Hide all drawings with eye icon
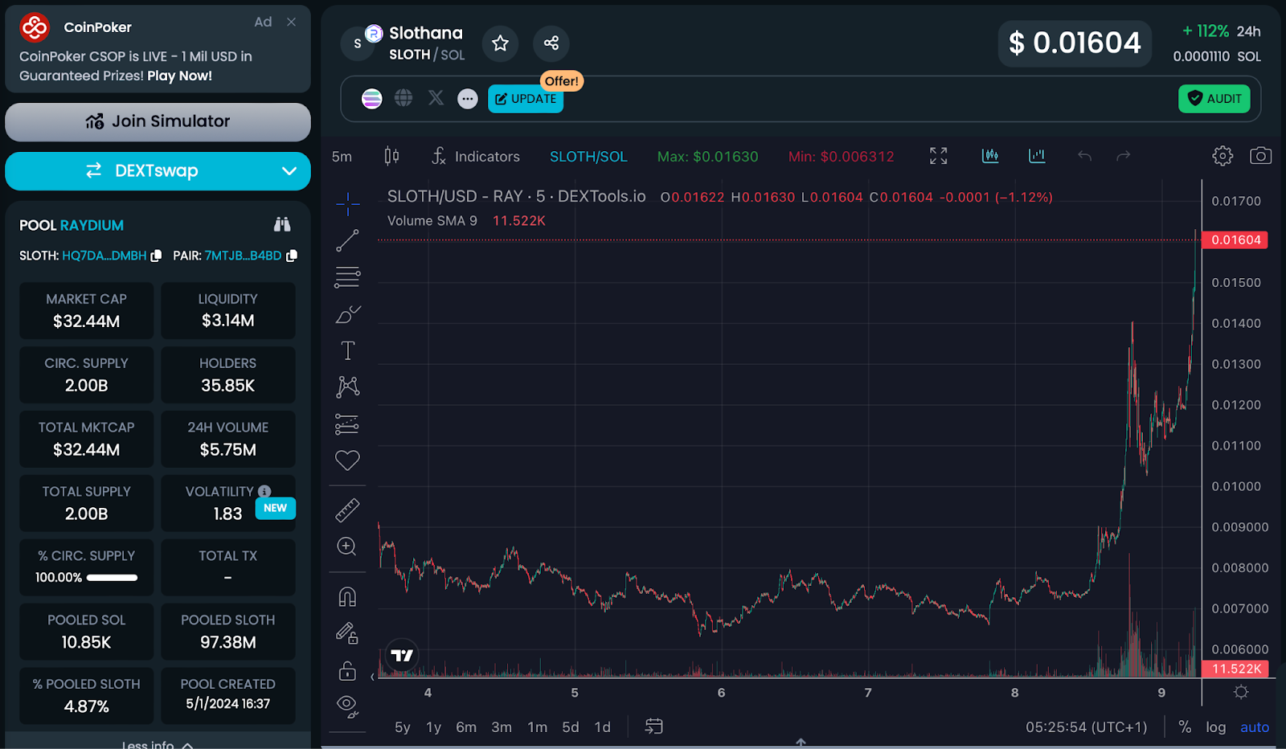Screen dimensions: 1286x749 tap(347, 706)
